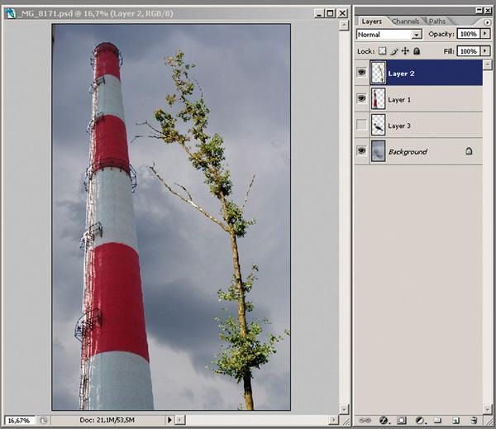Create new fill or adjustment layer
Viewport: 496px width, 429px height.
pos(419,420)
